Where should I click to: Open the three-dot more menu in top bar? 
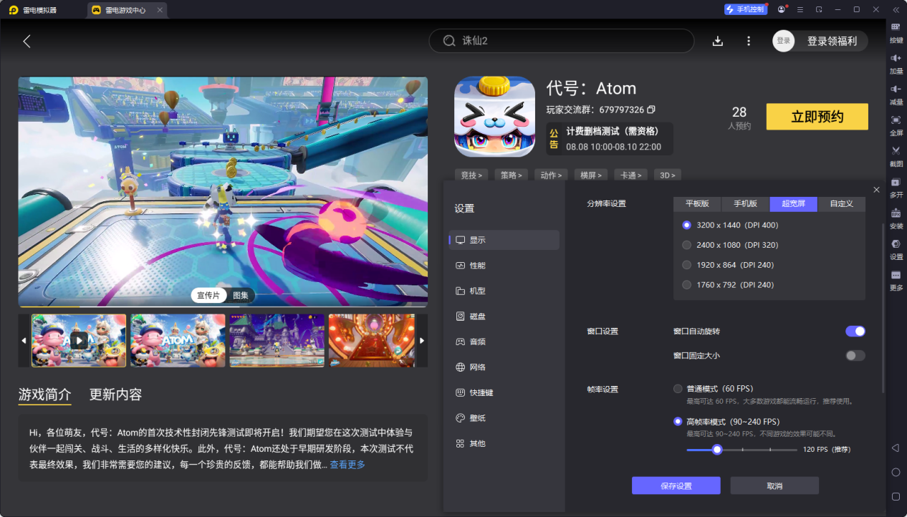point(749,41)
